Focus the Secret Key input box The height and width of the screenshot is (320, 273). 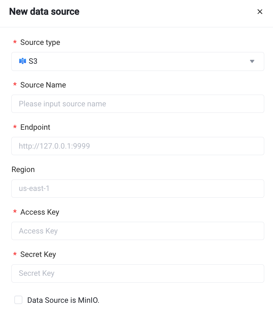tap(138, 273)
